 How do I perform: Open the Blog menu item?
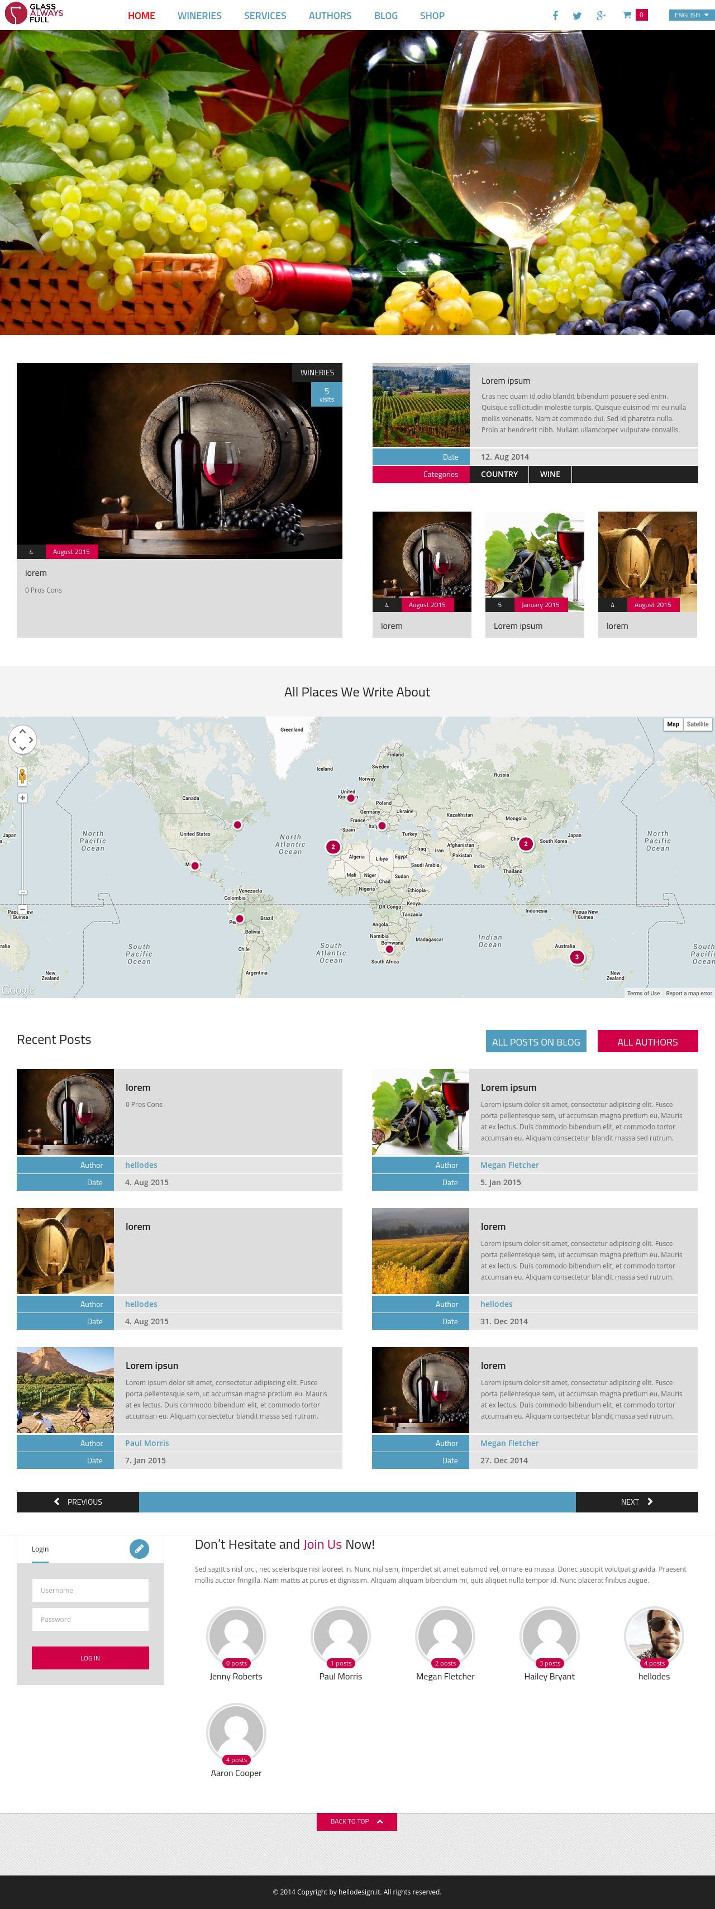click(x=385, y=16)
